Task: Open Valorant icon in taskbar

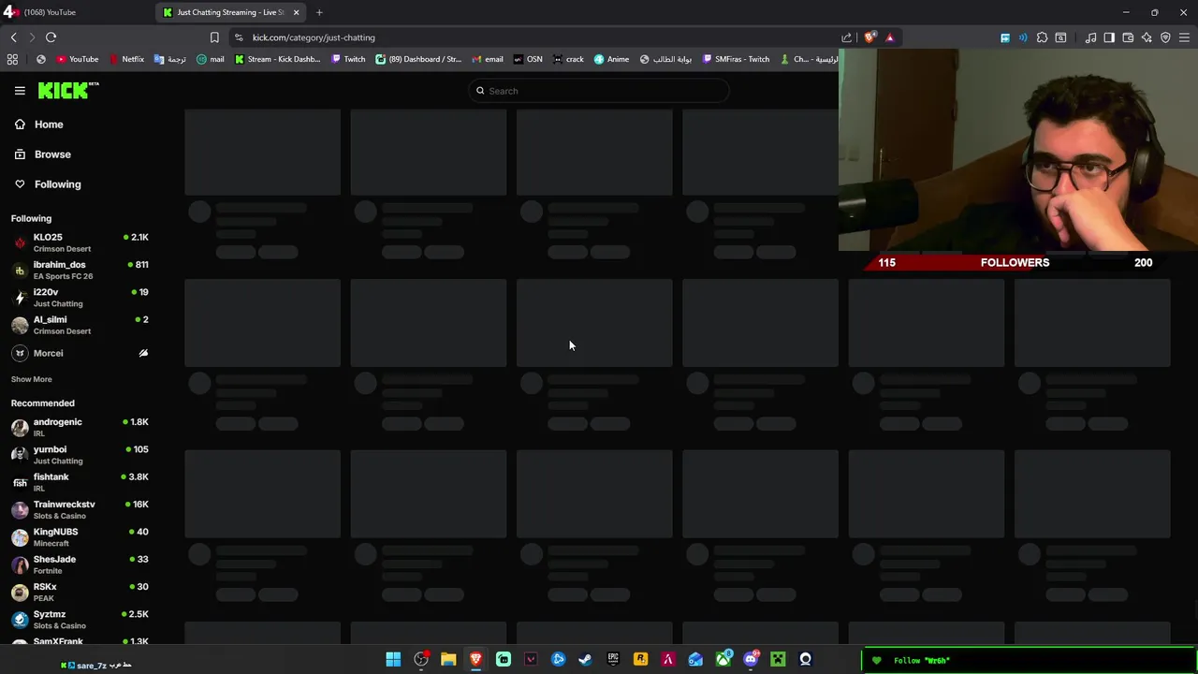Action: pos(531,660)
